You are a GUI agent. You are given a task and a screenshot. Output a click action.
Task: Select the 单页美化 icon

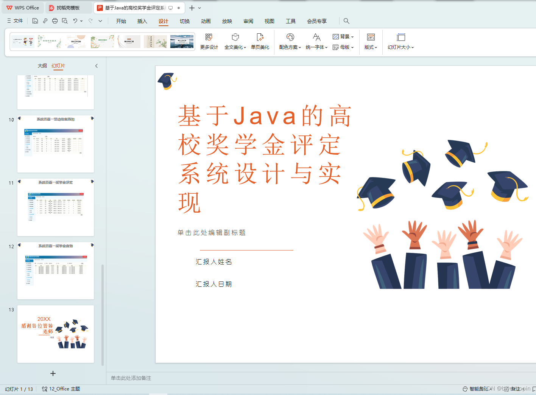point(260,41)
